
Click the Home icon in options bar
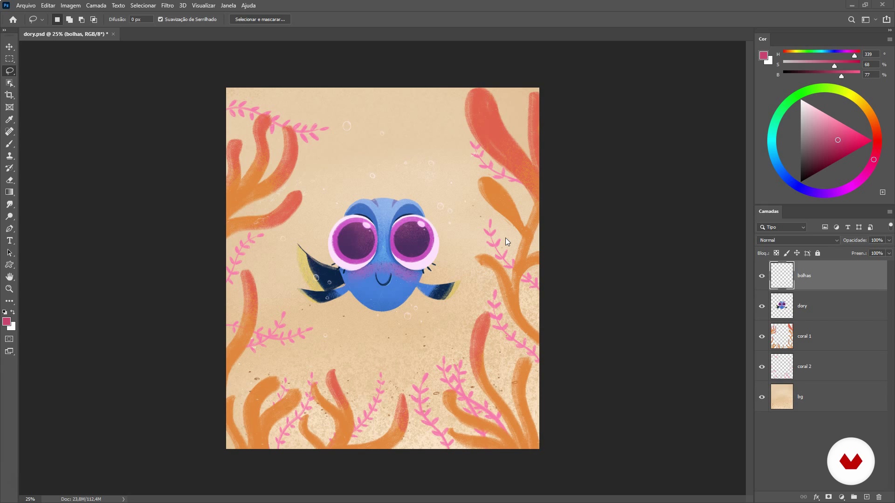pos(13,20)
